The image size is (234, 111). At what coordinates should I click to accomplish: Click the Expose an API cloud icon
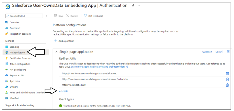[7, 75]
